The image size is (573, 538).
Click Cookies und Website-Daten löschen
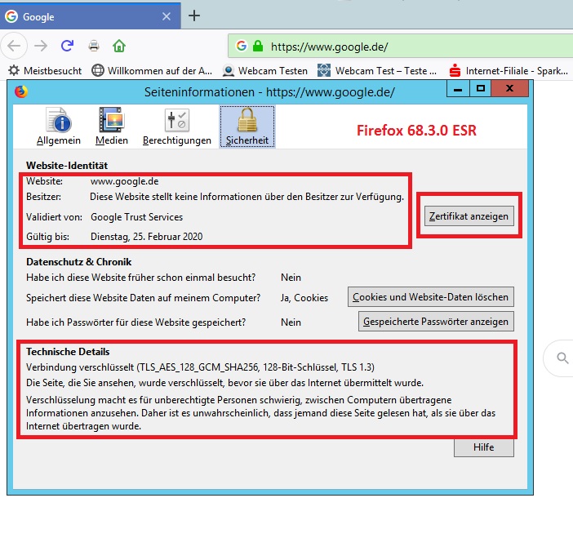[430, 297]
